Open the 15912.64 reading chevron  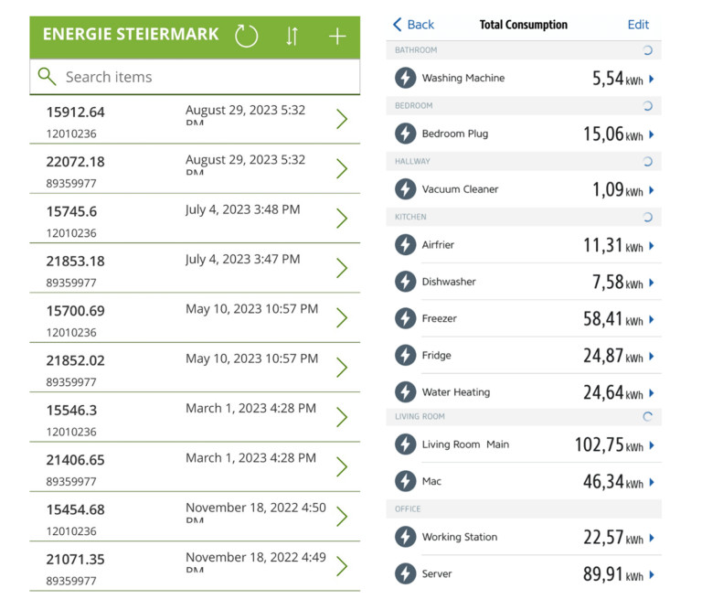(x=342, y=119)
